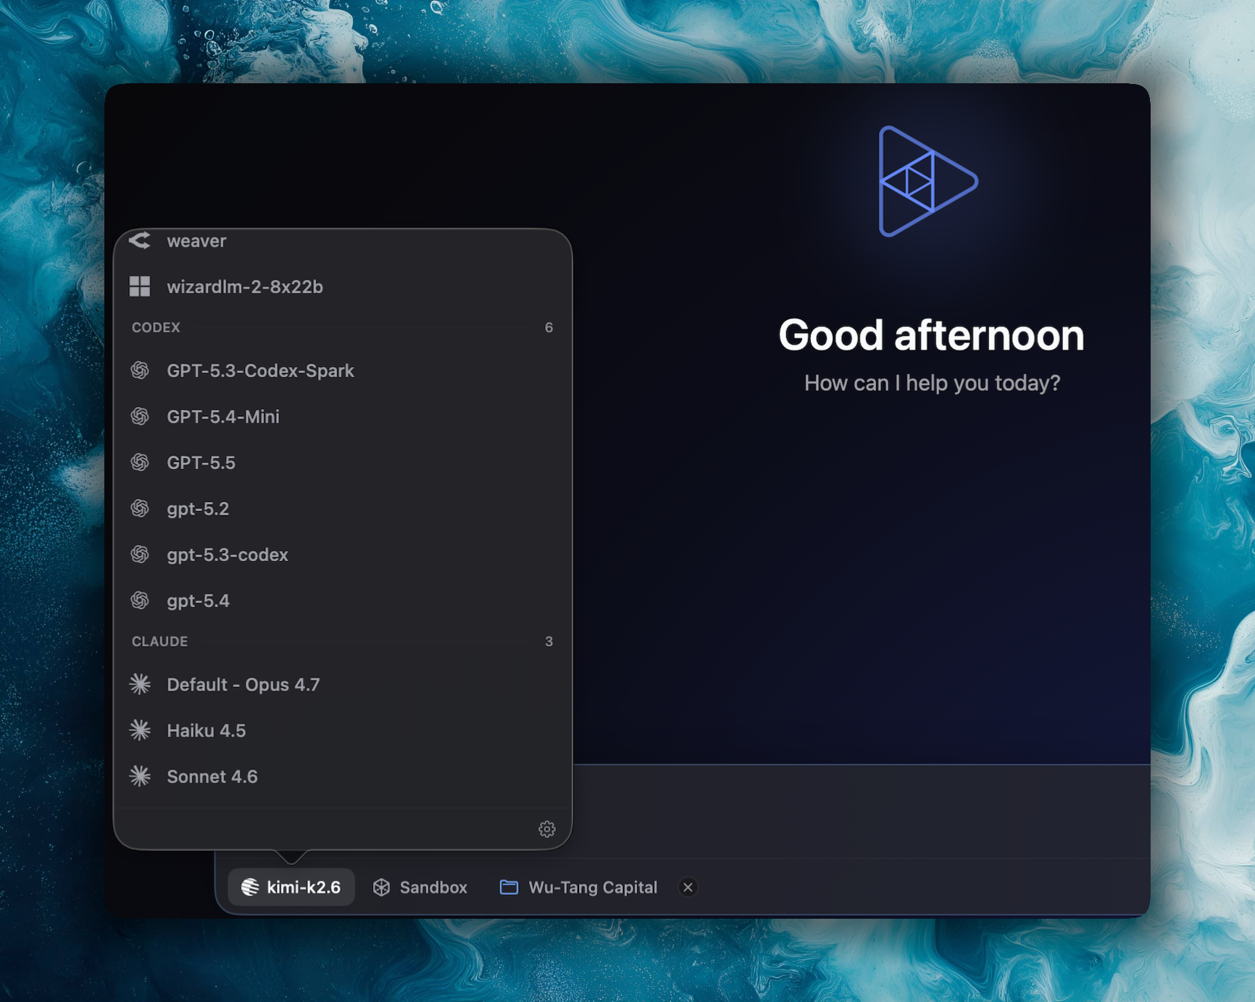Click the Good afternoon heading
The width and height of the screenshot is (1255, 1002).
931,335
